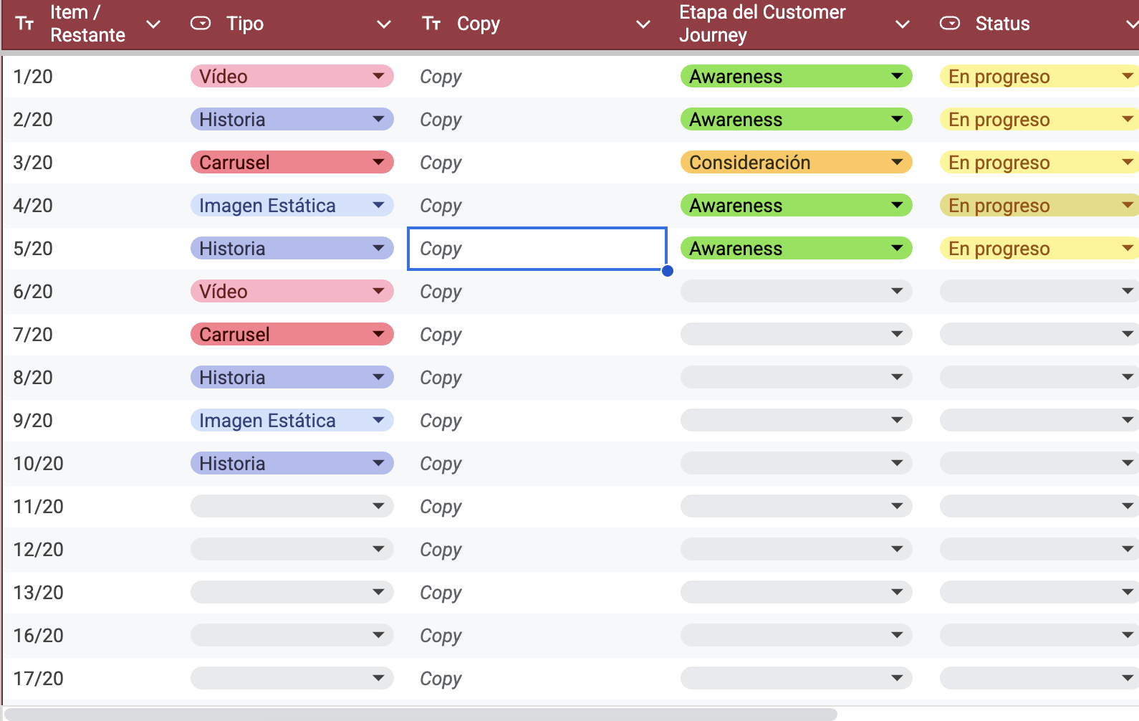Open the Copy column menu chevron
The image size is (1139, 721).
tap(643, 24)
